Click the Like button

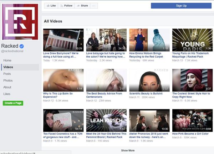point(51,6)
